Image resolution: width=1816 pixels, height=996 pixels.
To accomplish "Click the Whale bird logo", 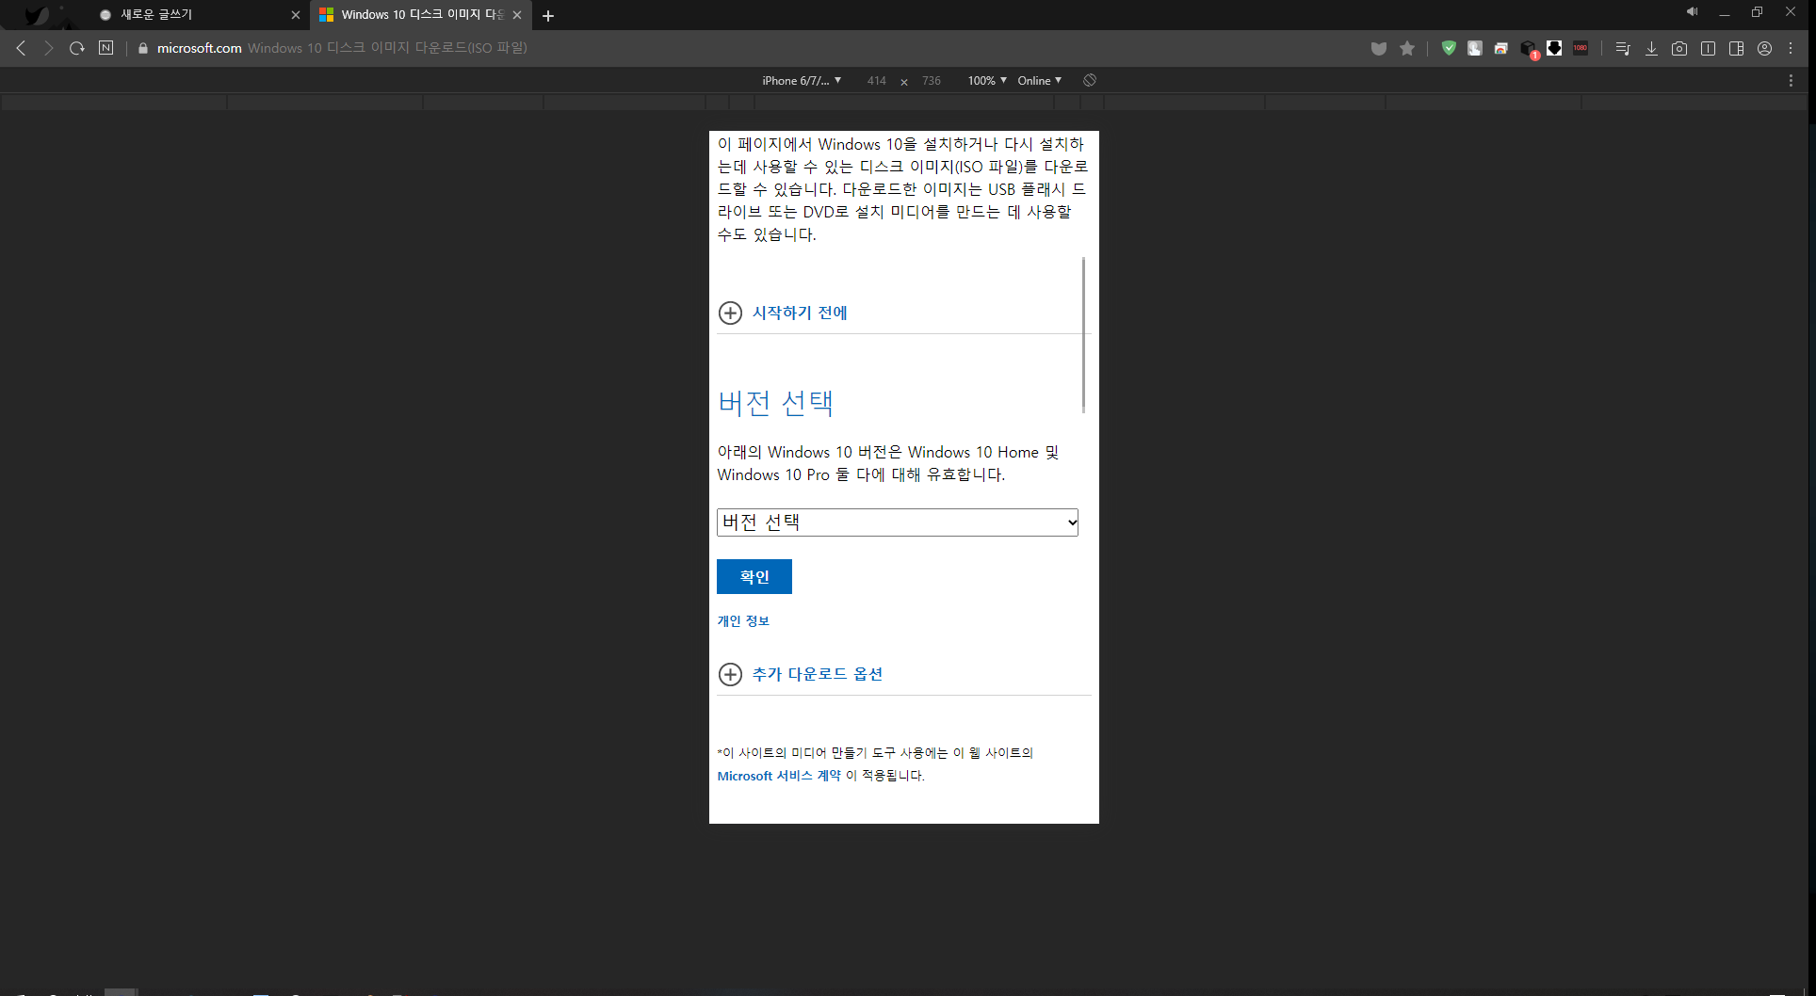I will (x=36, y=15).
